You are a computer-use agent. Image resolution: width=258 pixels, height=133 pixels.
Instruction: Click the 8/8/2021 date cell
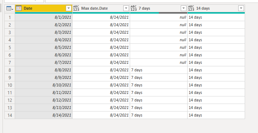click(43, 70)
